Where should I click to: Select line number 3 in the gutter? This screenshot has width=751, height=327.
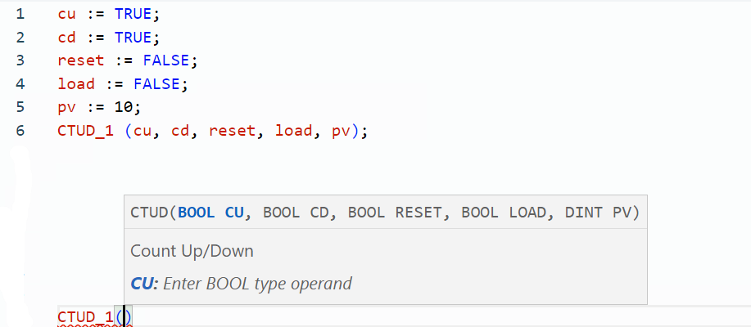click(x=20, y=60)
